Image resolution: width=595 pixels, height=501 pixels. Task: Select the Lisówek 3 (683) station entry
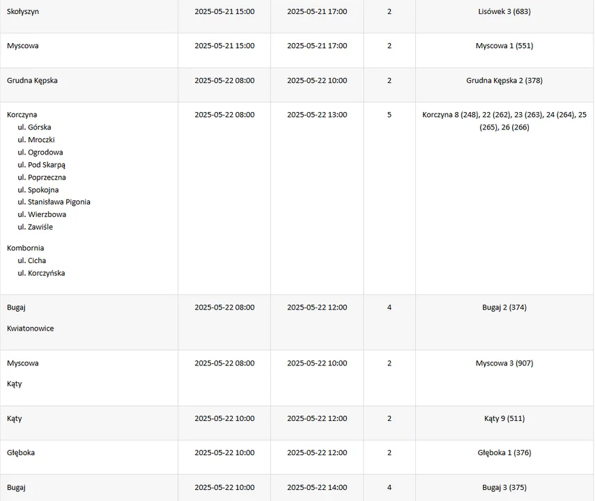pyautogui.click(x=504, y=12)
